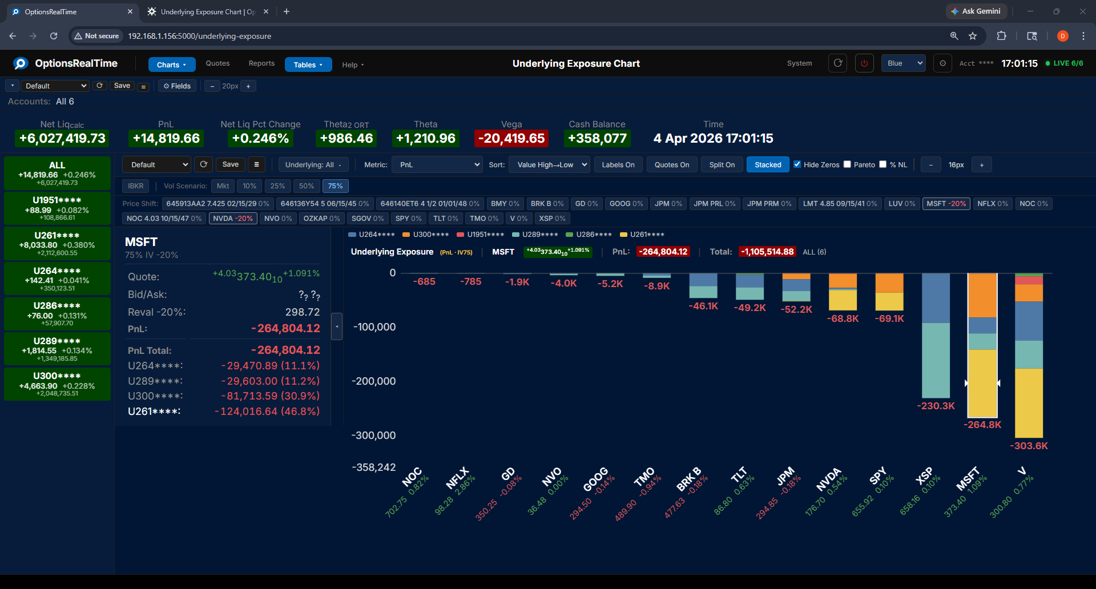Screen dimensions: 1096x589
Task: Click the U261**** yellow legend swatch
Action: point(623,235)
